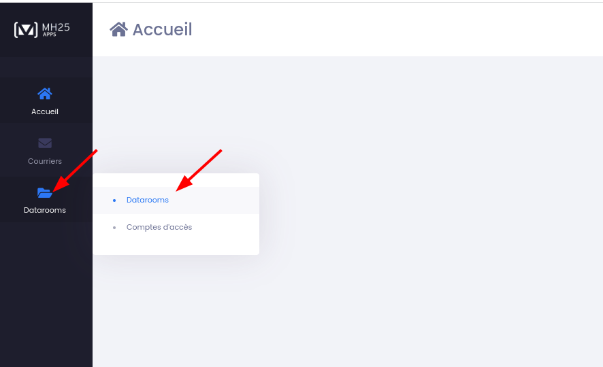Select the Accueil label in sidebar
The height and width of the screenshot is (367, 603).
point(45,111)
